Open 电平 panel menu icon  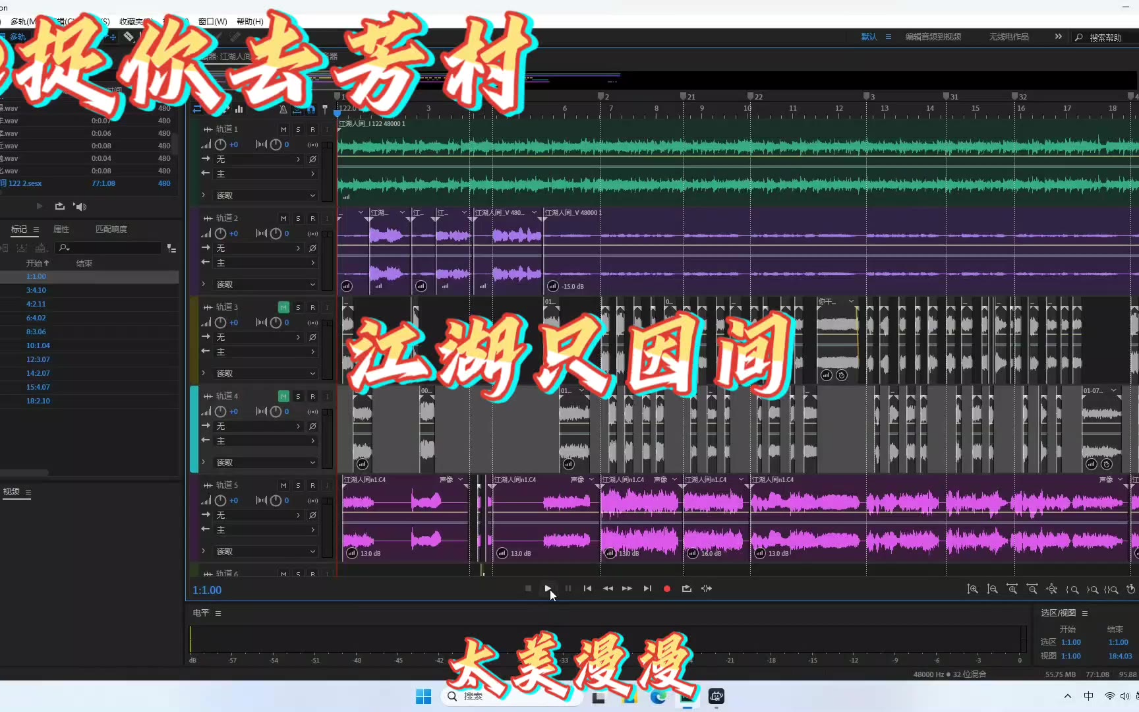(x=218, y=613)
